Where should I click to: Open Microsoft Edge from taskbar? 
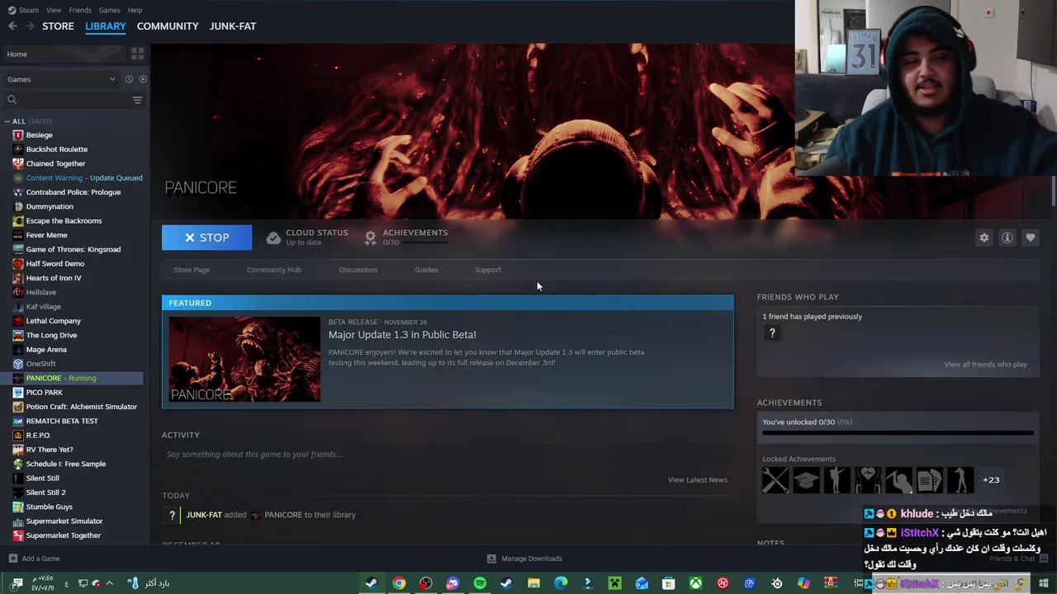(561, 583)
